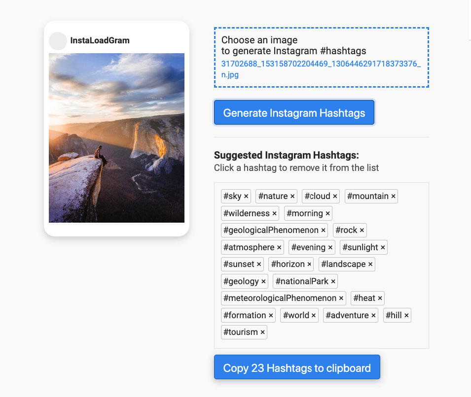Open the cliff sunset preview photo
The image size is (471, 397).
116,138
